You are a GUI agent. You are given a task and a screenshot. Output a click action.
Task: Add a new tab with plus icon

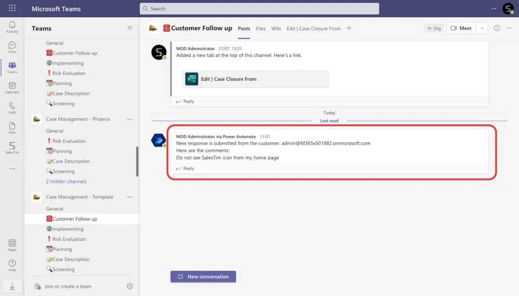(349, 28)
